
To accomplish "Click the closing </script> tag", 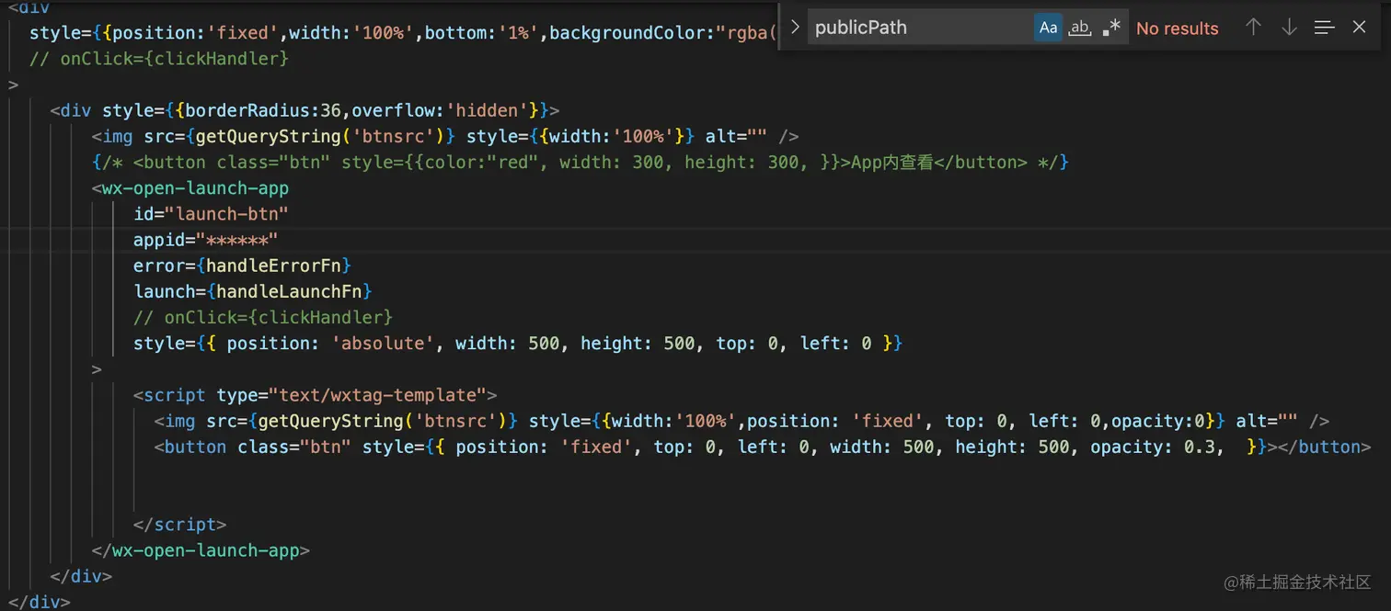I will [x=179, y=525].
